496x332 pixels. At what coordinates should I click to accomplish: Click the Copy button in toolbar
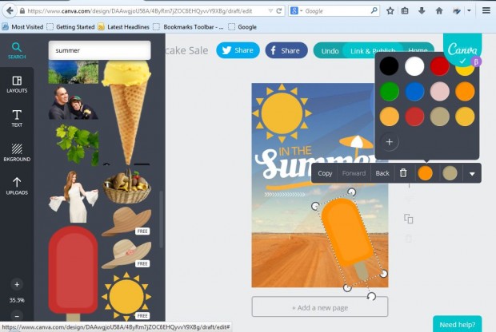[x=325, y=173]
